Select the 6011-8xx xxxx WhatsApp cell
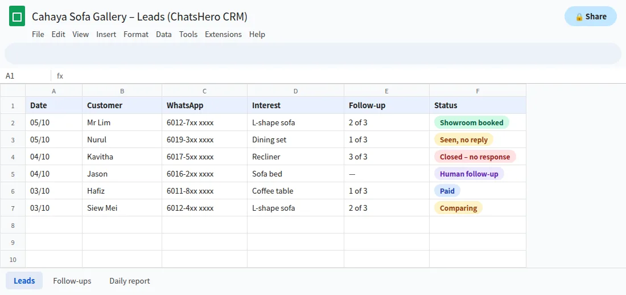 (x=204, y=191)
